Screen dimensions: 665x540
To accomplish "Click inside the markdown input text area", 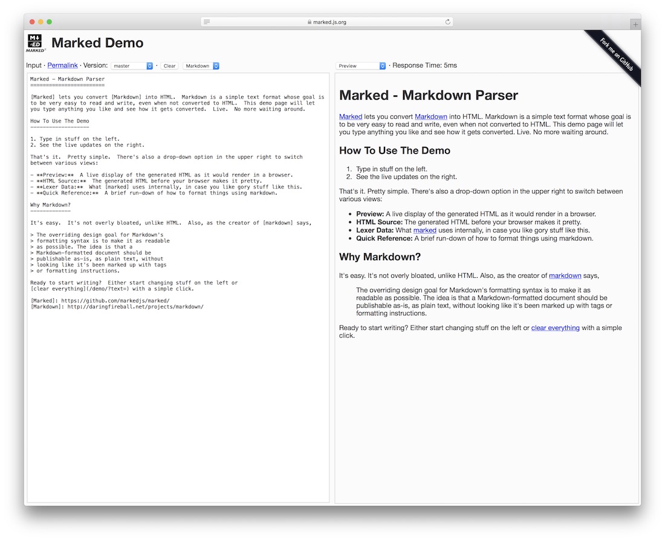I will tap(178, 288).
